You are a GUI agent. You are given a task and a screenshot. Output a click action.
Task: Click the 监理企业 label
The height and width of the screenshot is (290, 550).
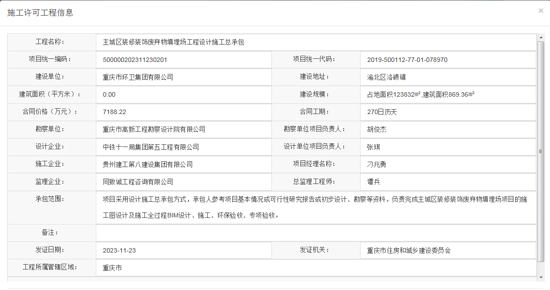click(x=50, y=181)
